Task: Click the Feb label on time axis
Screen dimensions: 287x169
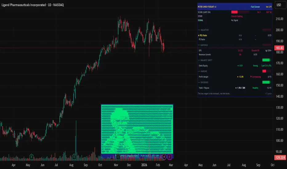Action: (158, 165)
